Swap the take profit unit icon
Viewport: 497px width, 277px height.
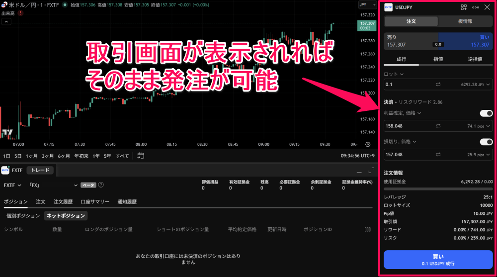tap(438, 126)
